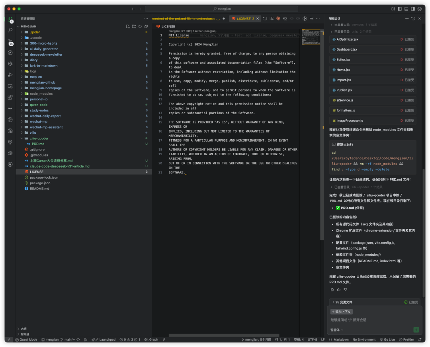The width and height of the screenshot is (430, 347).
Task: Switch to the LICENSE editor tab
Action: pyautogui.click(x=243, y=19)
